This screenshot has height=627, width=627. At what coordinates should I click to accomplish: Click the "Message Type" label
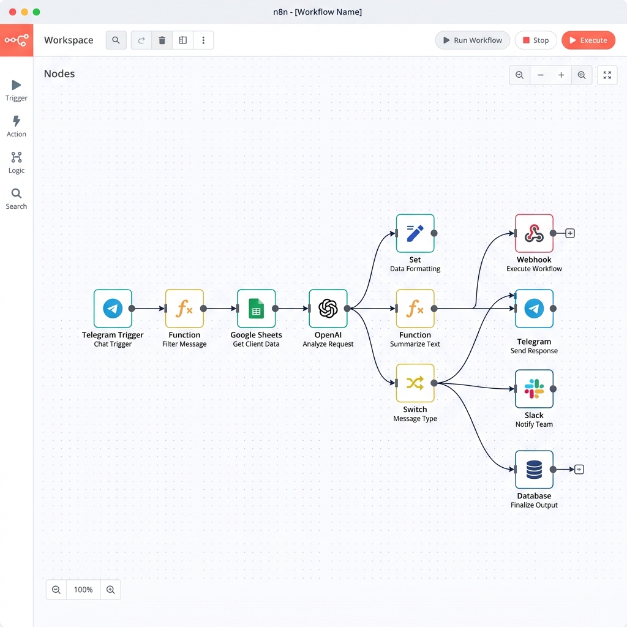point(415,419)
